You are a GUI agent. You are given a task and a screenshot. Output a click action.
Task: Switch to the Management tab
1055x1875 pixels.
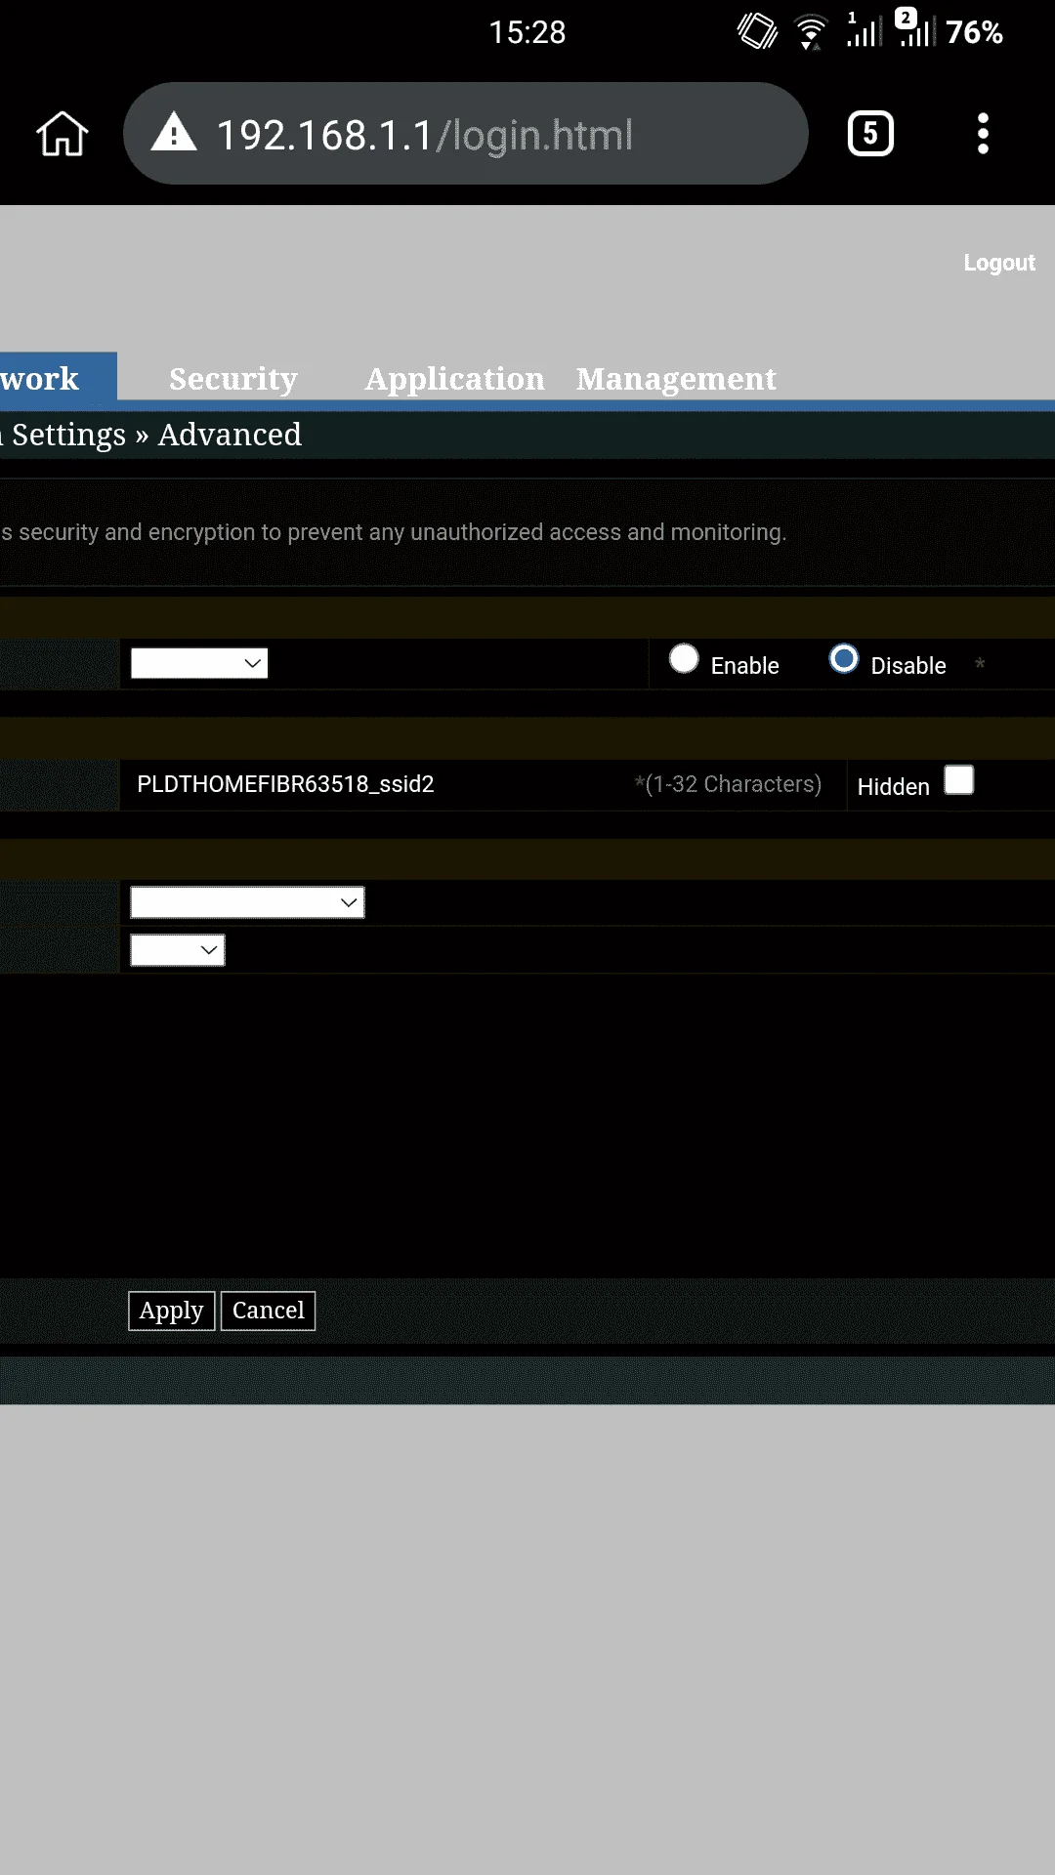(676, 379)
